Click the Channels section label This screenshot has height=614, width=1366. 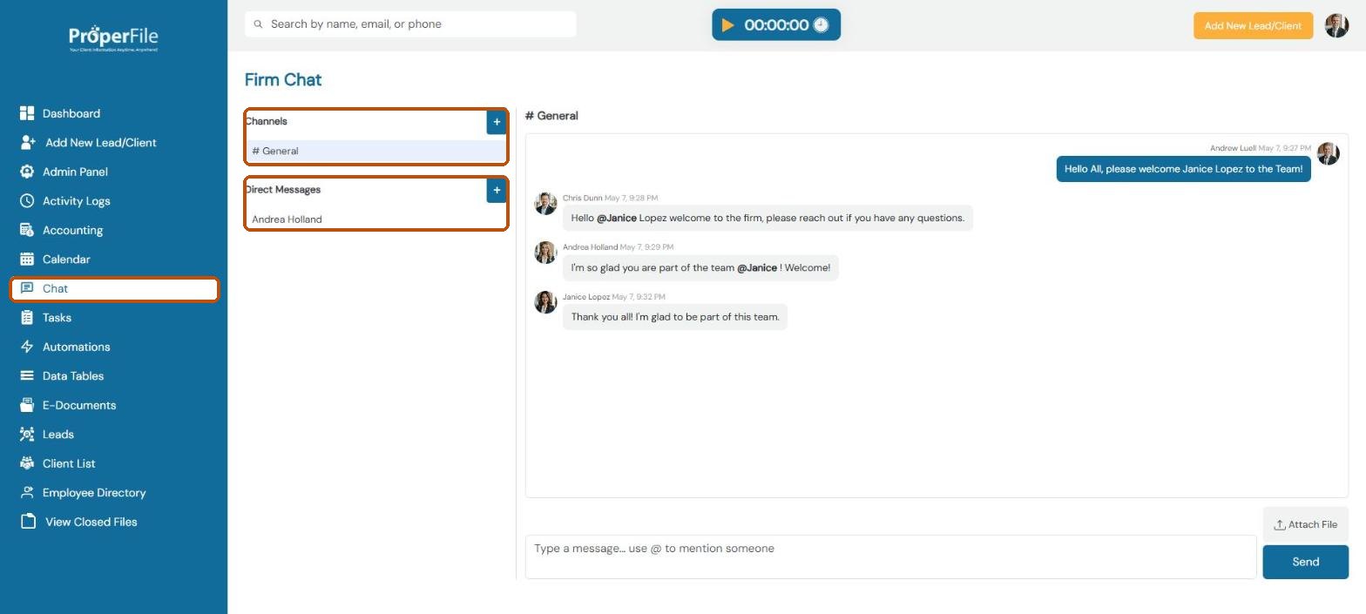point(267,121)
